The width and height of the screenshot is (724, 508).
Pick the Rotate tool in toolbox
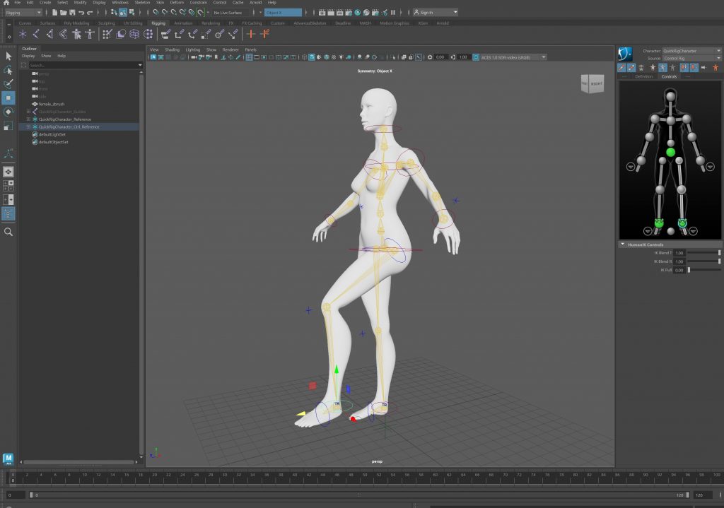[8, 112]
